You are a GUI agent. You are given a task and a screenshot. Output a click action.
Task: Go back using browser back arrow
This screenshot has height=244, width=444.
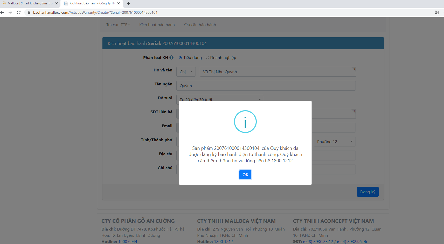click(2, 12)
